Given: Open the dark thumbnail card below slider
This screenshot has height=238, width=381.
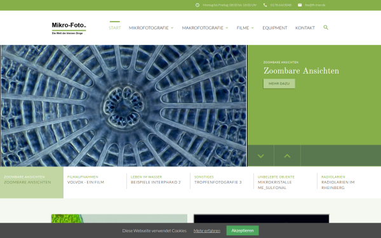Looking at the screenshot, I should coord(262,218).
